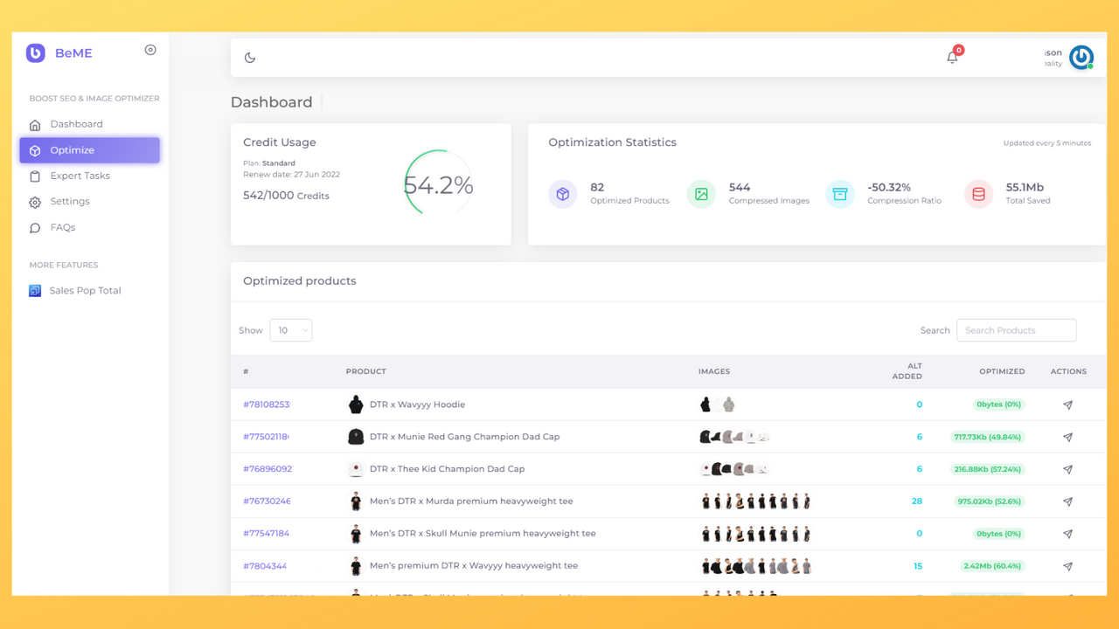Click the FAQs chat bubble icon
The height and width of the screenshot is (629, 1119).
coord(35,228)
